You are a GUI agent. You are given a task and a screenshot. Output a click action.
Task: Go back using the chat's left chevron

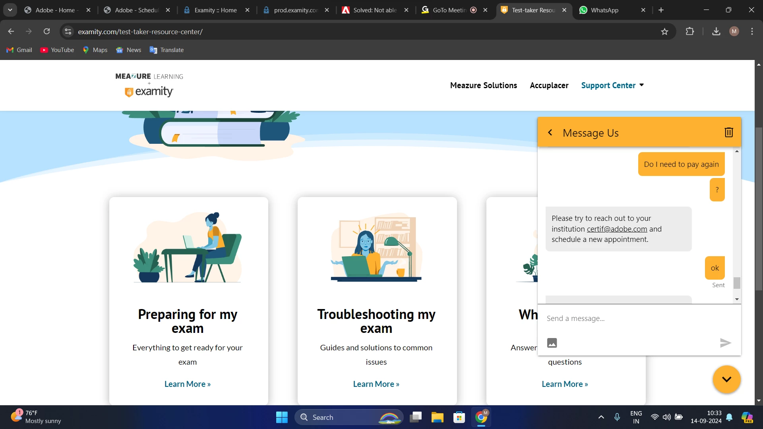point(550,133)
